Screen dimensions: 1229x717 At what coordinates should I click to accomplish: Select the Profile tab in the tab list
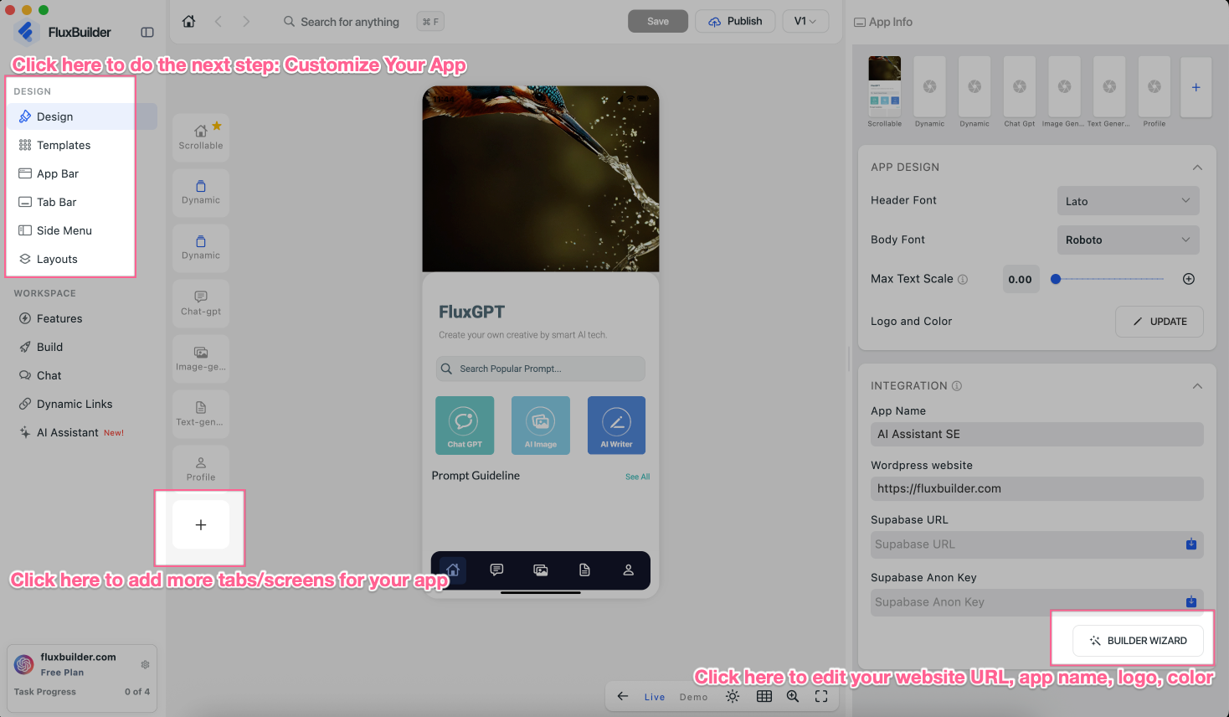click(201, 469)
